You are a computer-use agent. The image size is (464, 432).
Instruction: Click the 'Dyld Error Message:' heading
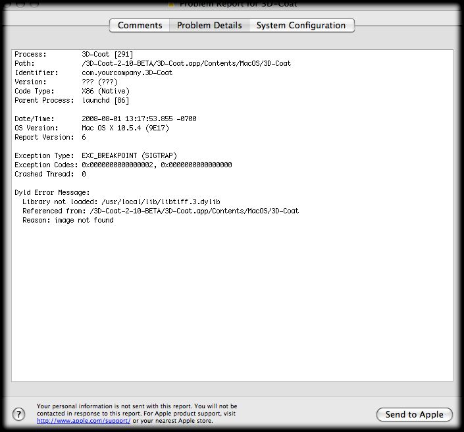tap(52, 192)
